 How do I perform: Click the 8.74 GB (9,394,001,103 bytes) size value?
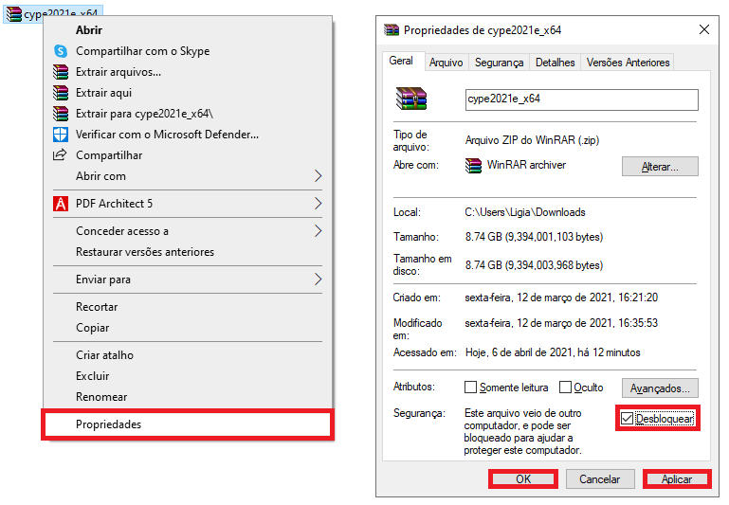(x=534, y=237)
